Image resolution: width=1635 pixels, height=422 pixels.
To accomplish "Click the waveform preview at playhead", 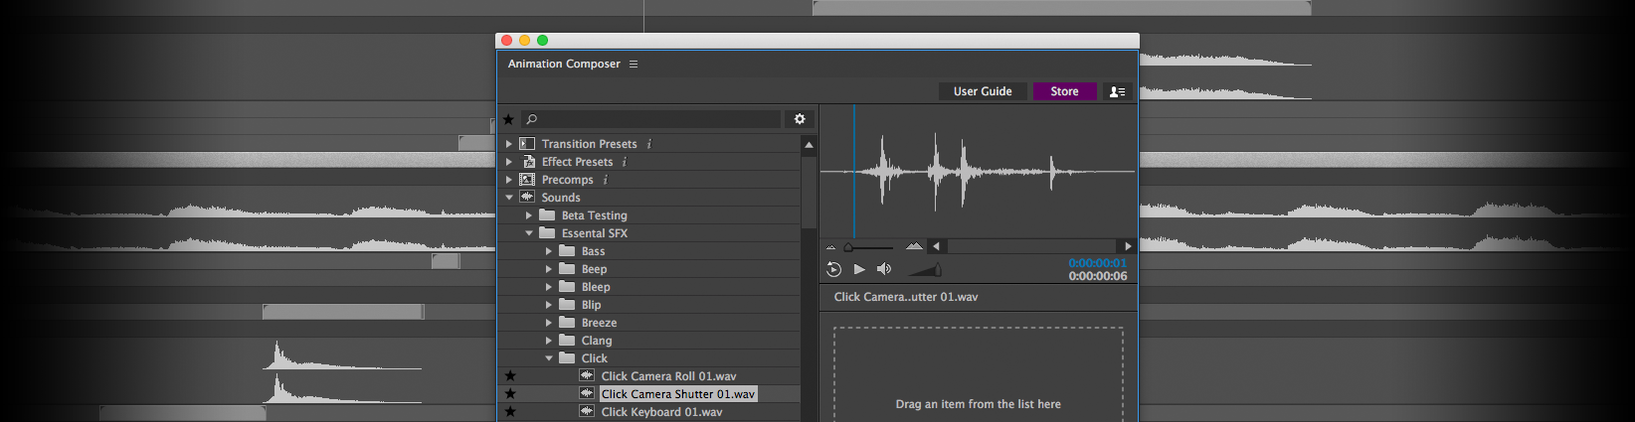I will pos(854,171).
